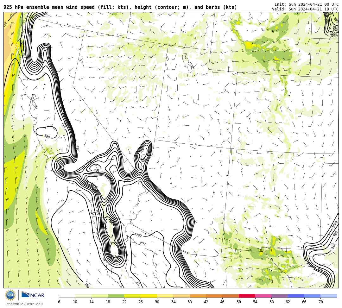Image resolution: width=342 pixels, height=308 pixels.
Task: Click the colorbar tick label '14'
Action: point(92,302)
